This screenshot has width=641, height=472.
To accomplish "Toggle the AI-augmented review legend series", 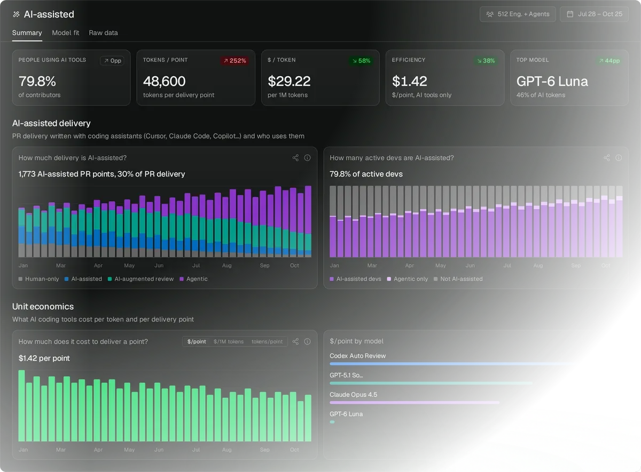I will pos(140,279).
